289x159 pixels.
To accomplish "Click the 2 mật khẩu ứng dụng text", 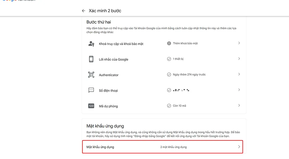I will tap(174, 147).
